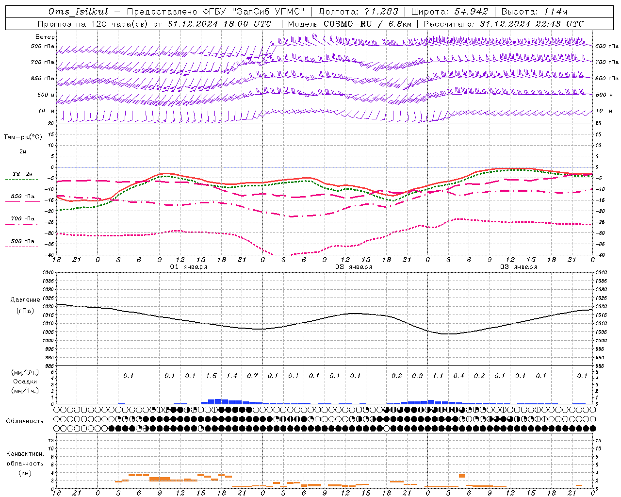Click the 1.1 precipitation value
This screenshot has height=497, width=621.
pyautogui.click(x=438, y=376)
